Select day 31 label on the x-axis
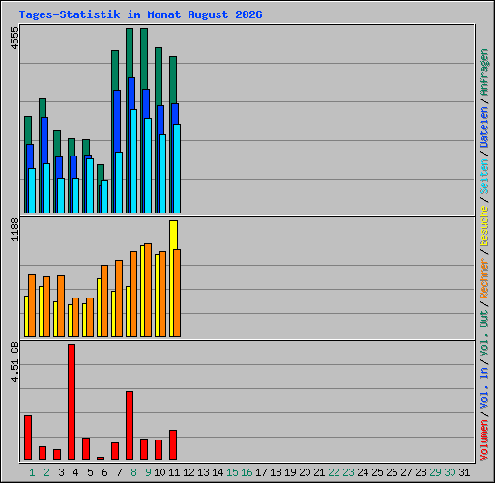495x483 pixels. [x=464, y=472]
